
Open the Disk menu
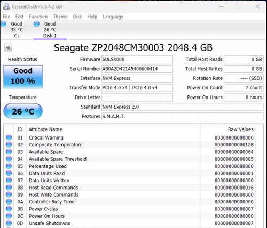pos(77,17)
